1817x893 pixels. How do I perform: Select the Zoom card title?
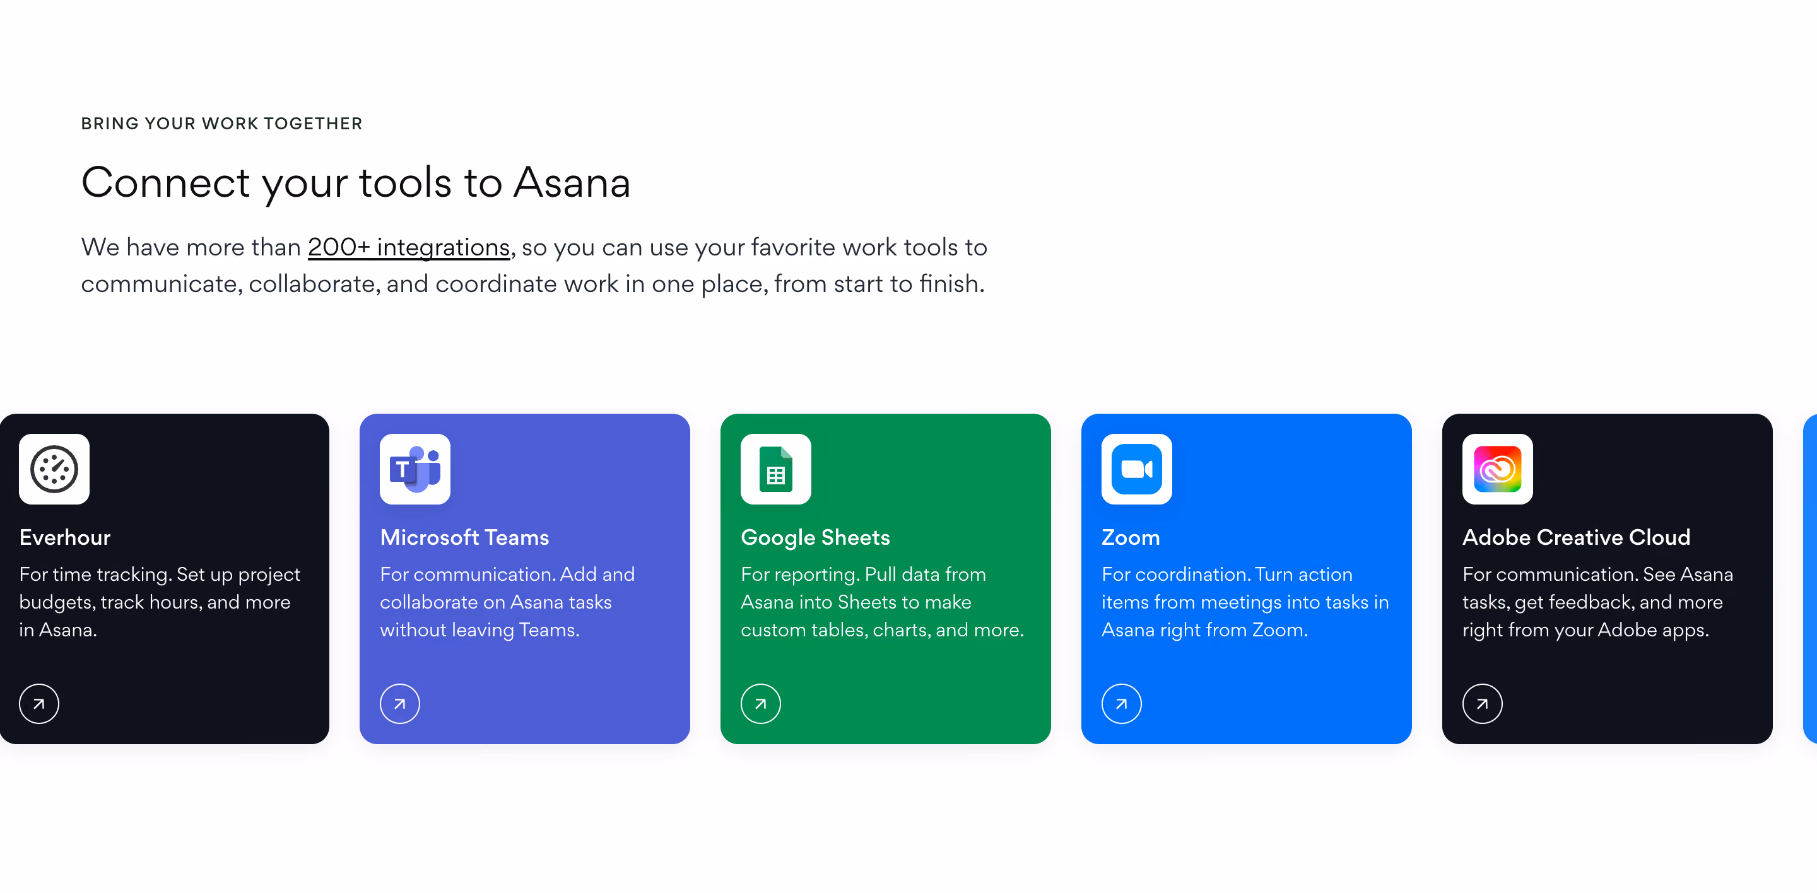1131,537
